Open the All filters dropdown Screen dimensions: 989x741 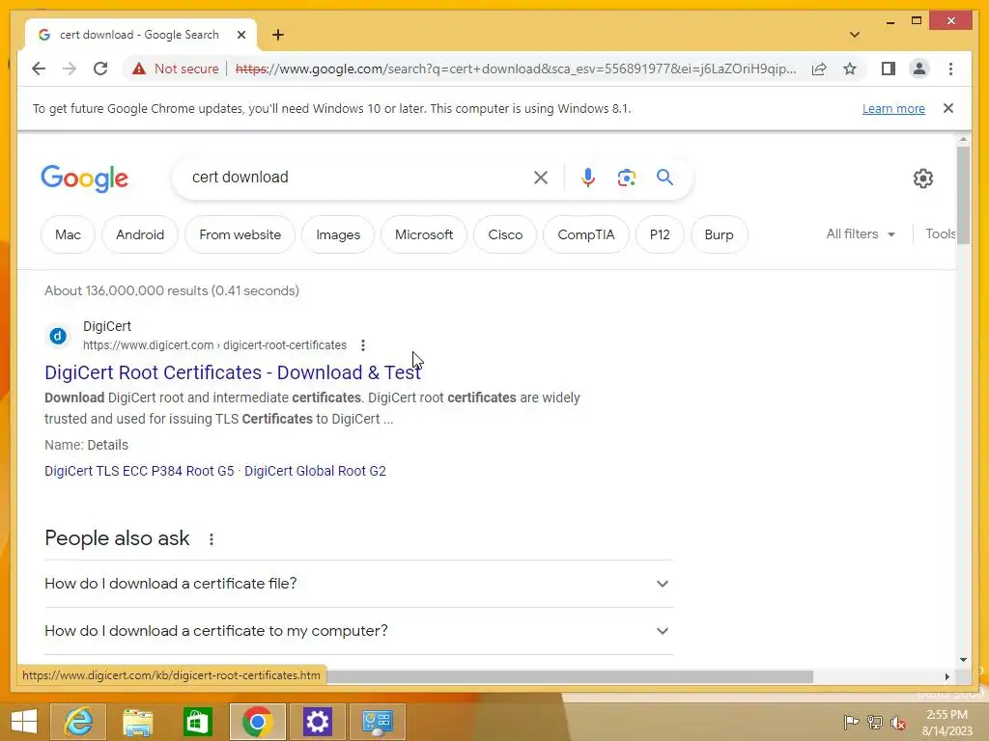(x=861, y=233)
